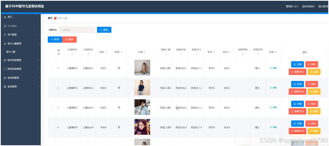The width and height of the screenshot is (329, 146).
Task: Expand the 留言板管理 sidebar menu
Action: click(x=20, y=78)
